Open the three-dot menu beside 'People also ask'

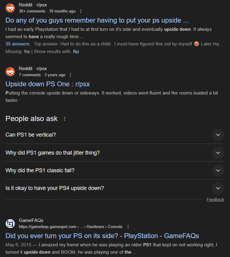tap(65, 119)
